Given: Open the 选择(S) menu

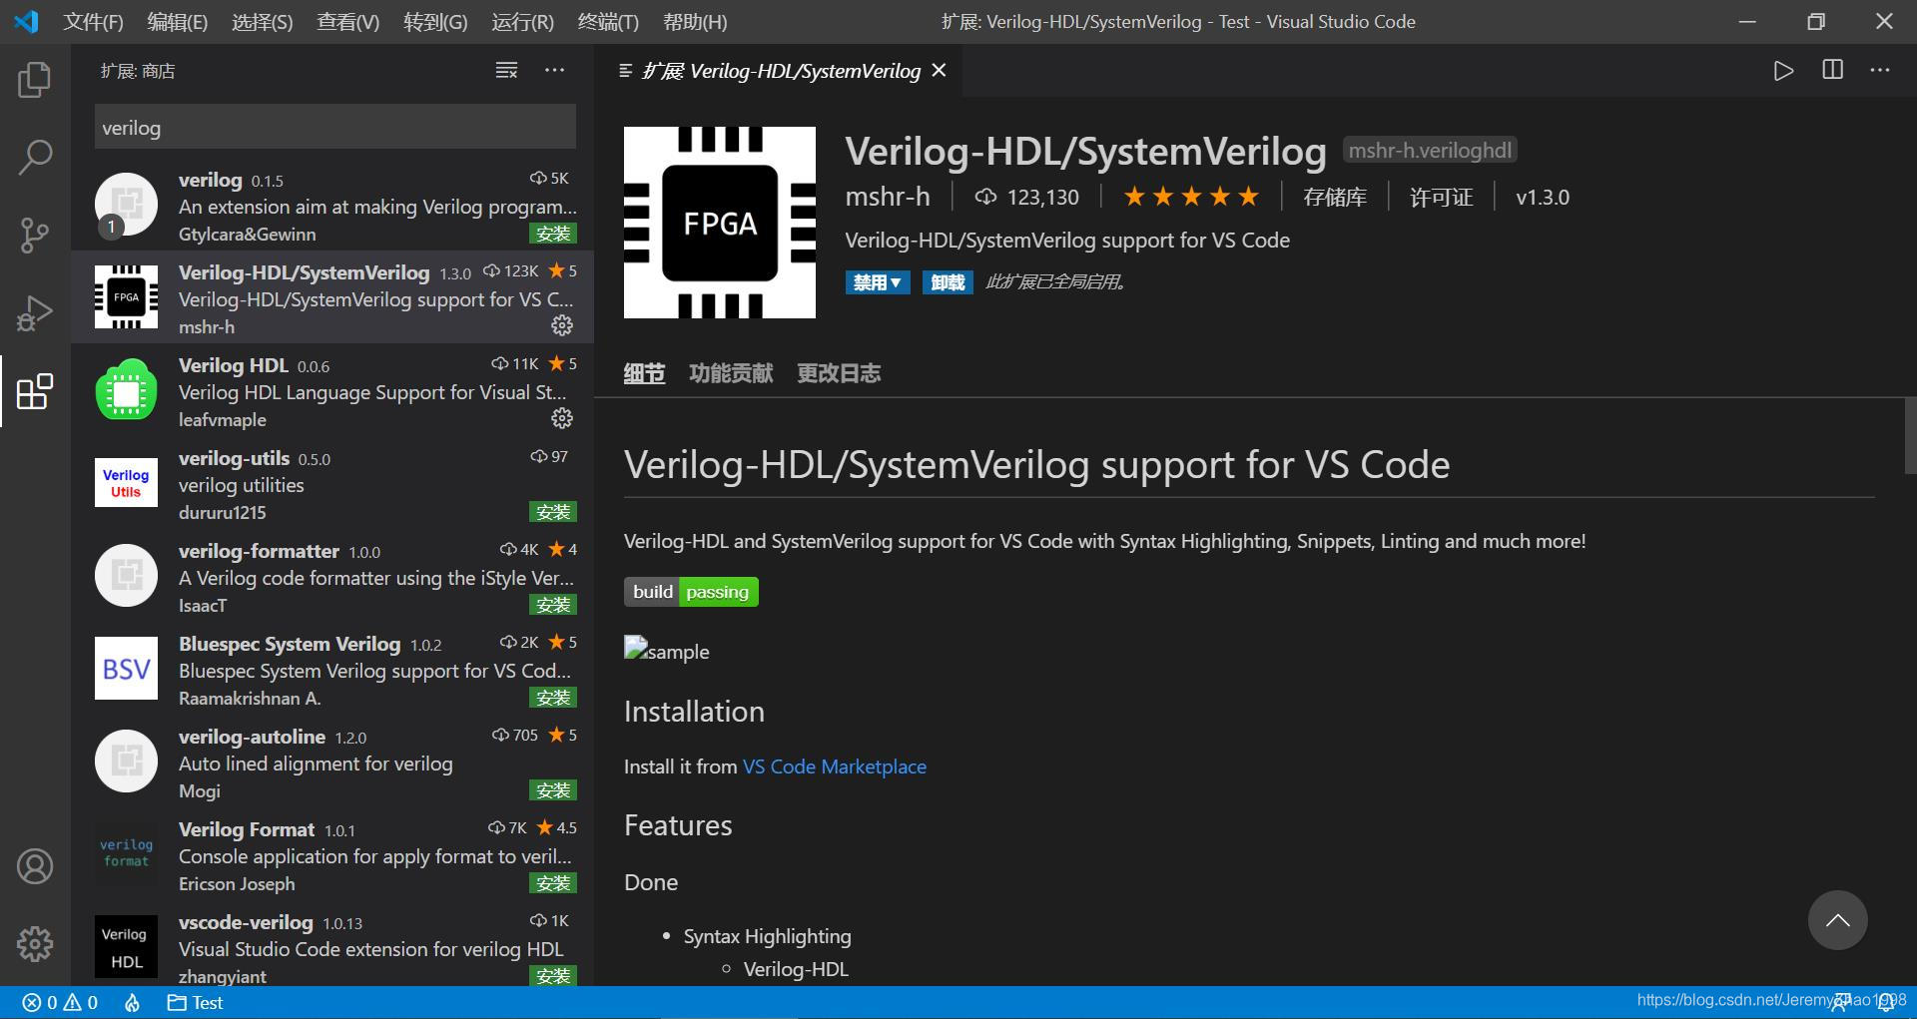Looking at the screenshot, I should (262, 22).
